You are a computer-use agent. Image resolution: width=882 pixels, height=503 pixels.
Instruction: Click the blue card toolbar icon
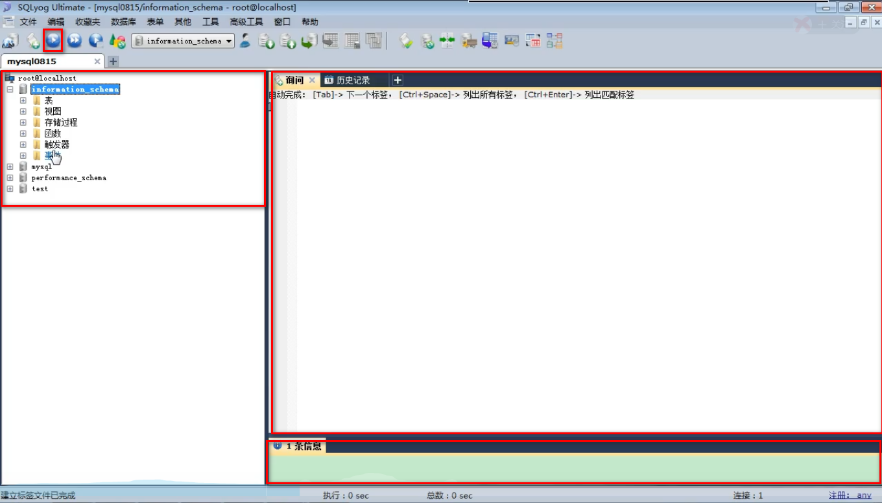(x=512, y=41)
